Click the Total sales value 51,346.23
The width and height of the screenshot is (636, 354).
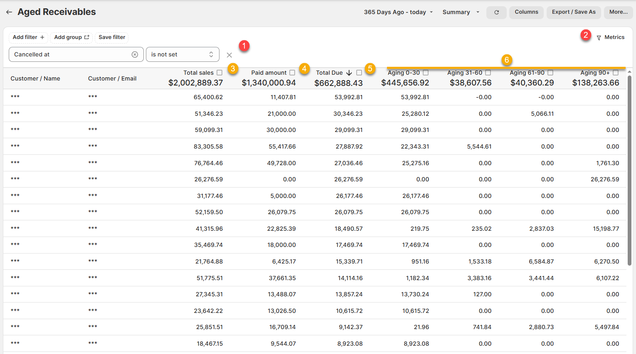209,114
